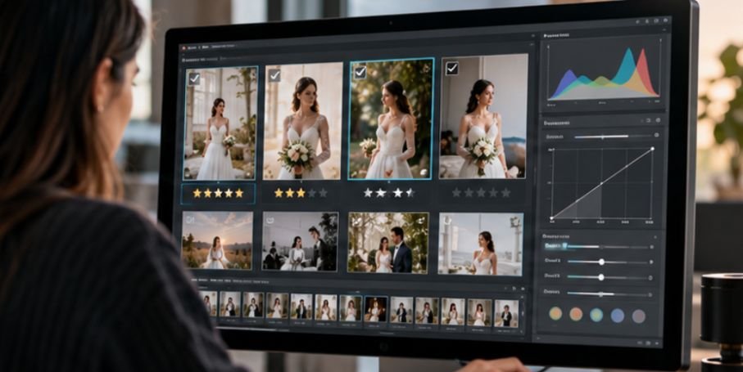Choose the teal-green color swatch
Image resolution: width=743 pixels, height=372 pixels.
click(x=596, y=315)
